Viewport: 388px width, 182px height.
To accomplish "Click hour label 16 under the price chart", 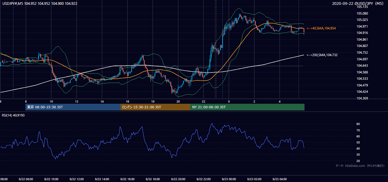I will pos(128,102).
